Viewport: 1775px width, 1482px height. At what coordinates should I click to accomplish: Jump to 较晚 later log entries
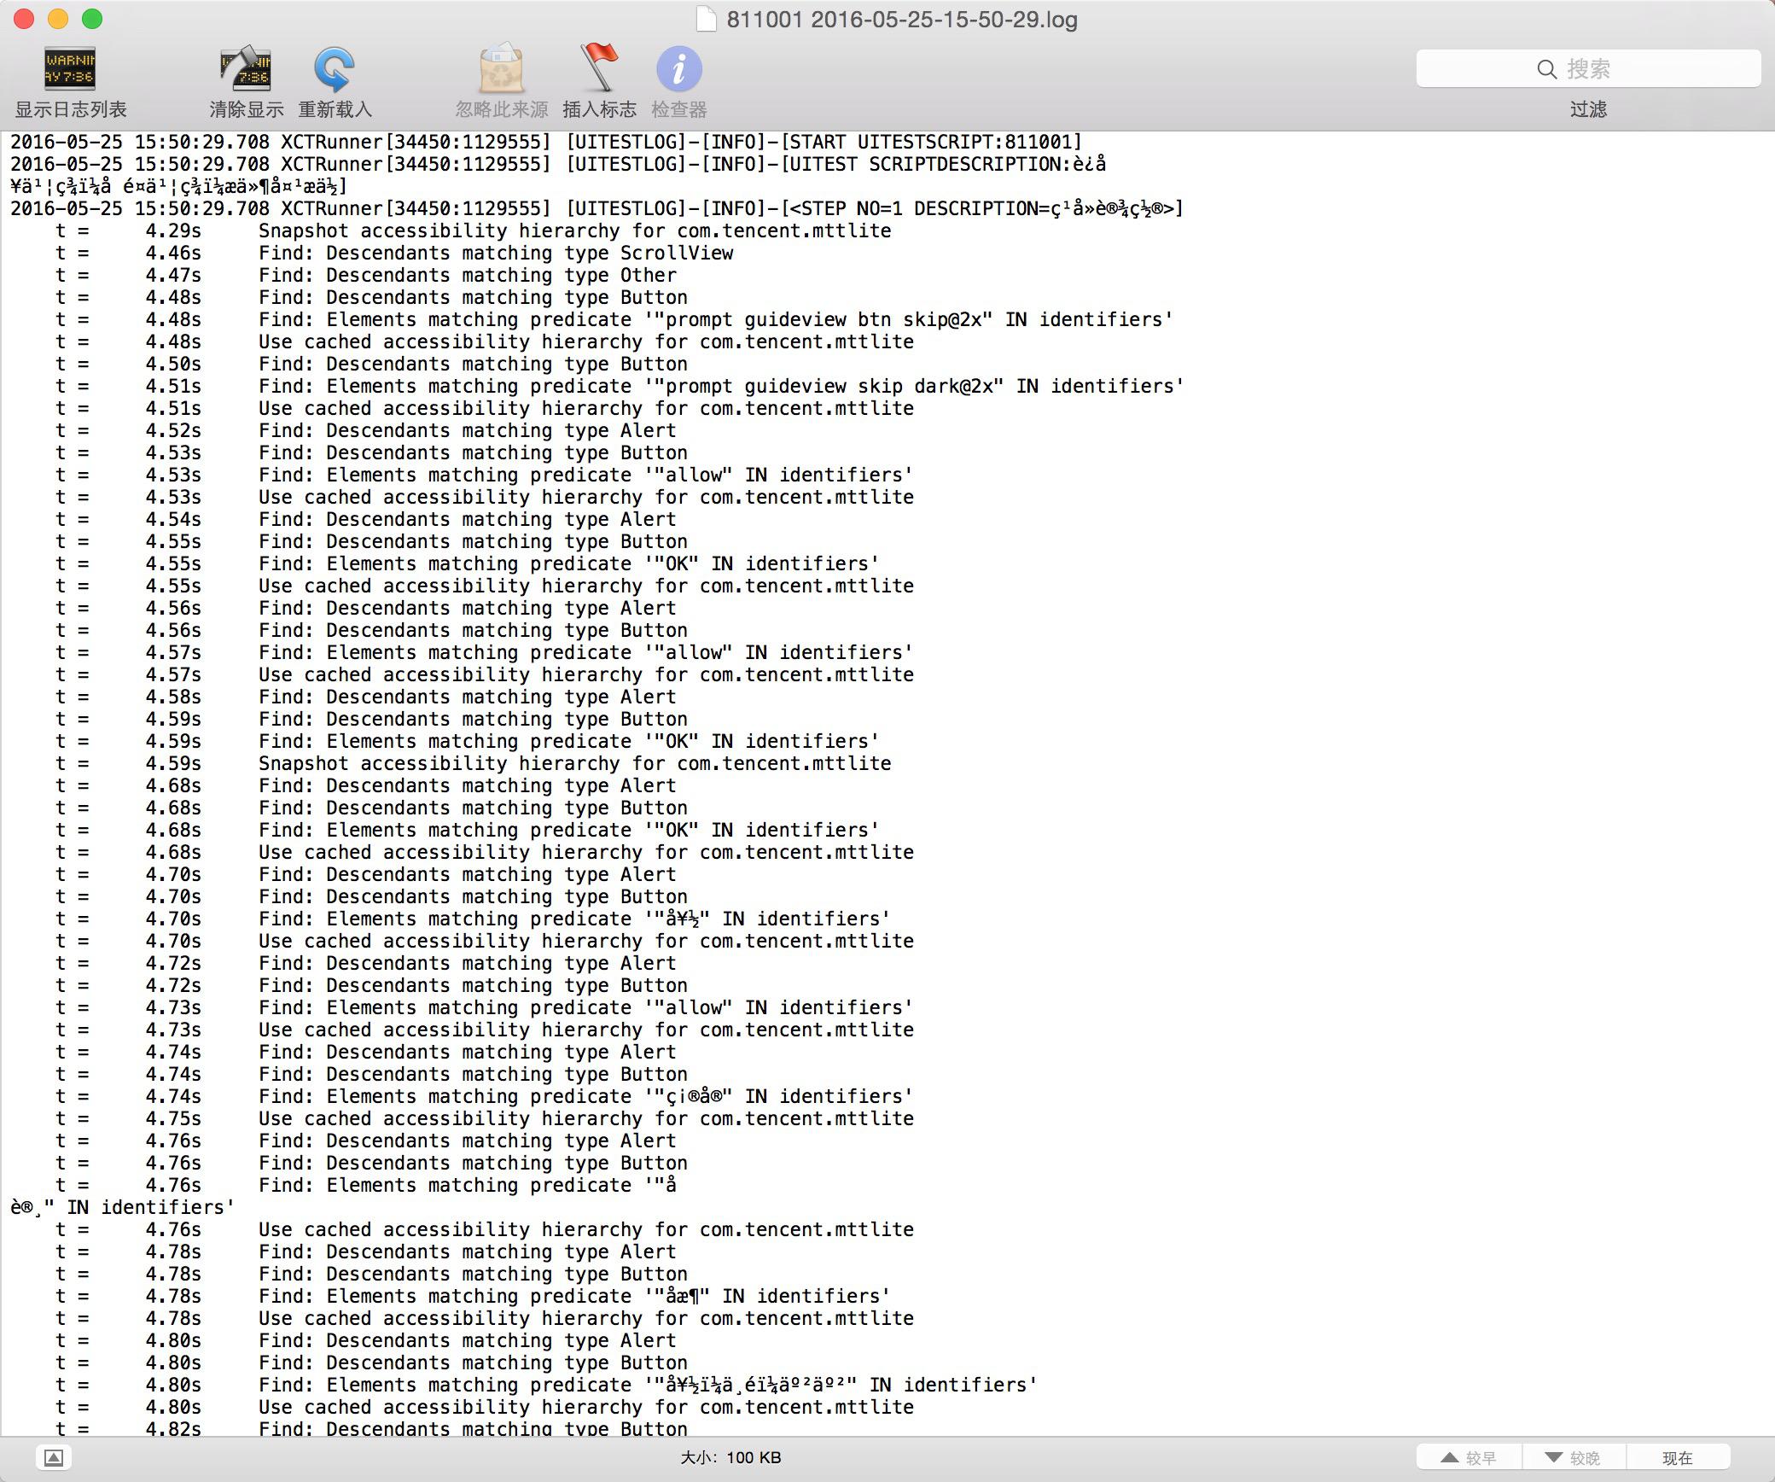click(x=1573, y=1457)
